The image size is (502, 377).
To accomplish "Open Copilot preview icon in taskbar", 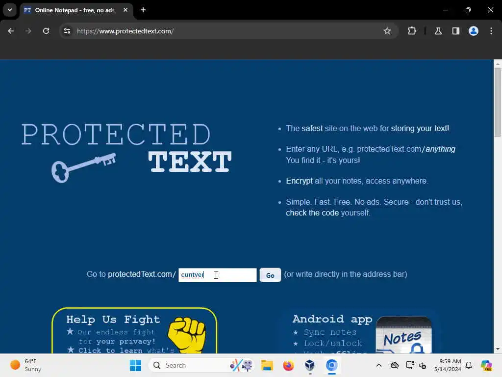I will click(486, 365).
